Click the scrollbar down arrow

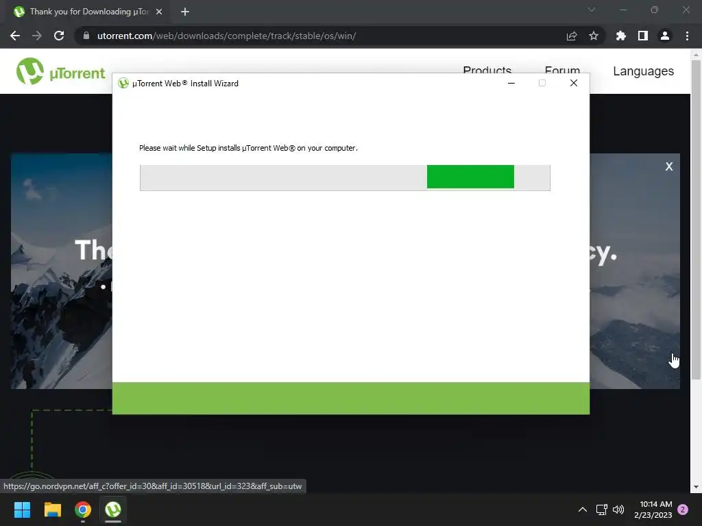click(x=696, y=487)
